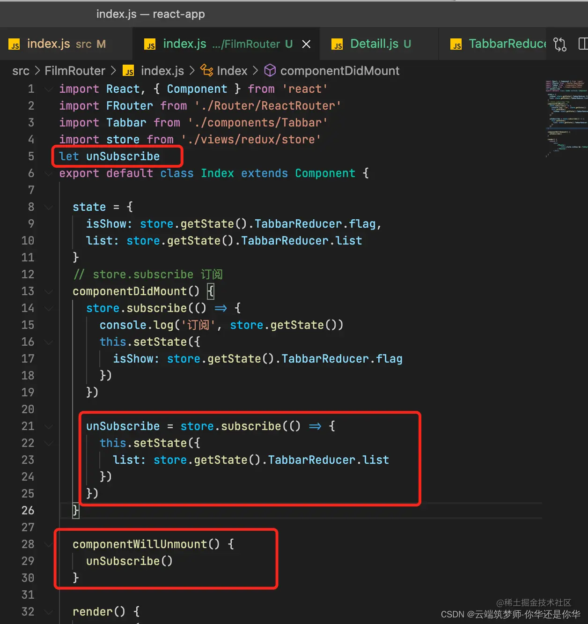Collapse render fold at line 32

49,612
